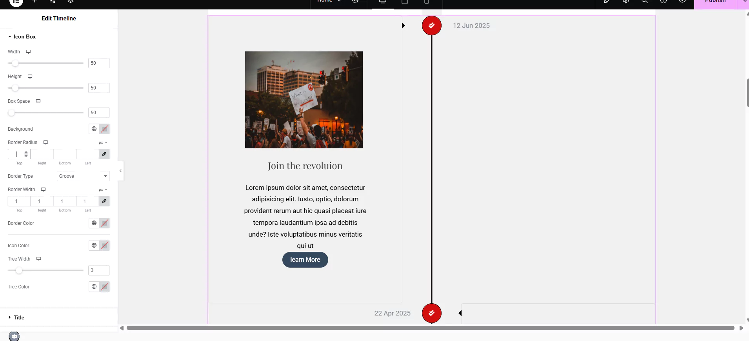
Task: Open Site Settings sliders icon in top bar
Action: (53, 2)
